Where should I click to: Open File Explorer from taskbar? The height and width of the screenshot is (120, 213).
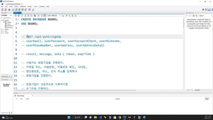click(x=96, y=117)
